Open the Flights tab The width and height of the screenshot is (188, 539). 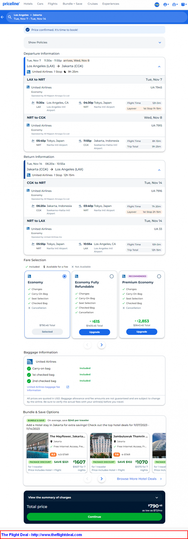click(52, 4)
